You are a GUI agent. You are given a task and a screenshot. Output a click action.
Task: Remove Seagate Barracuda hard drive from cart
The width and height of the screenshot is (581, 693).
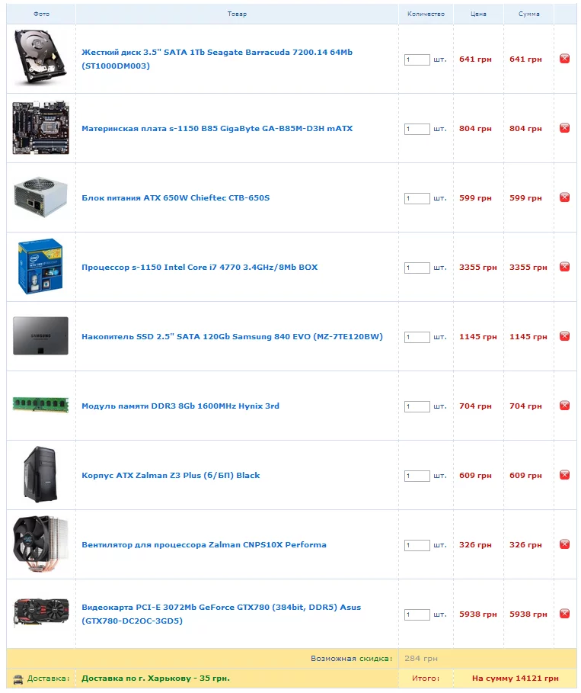[x=565, y=59]
